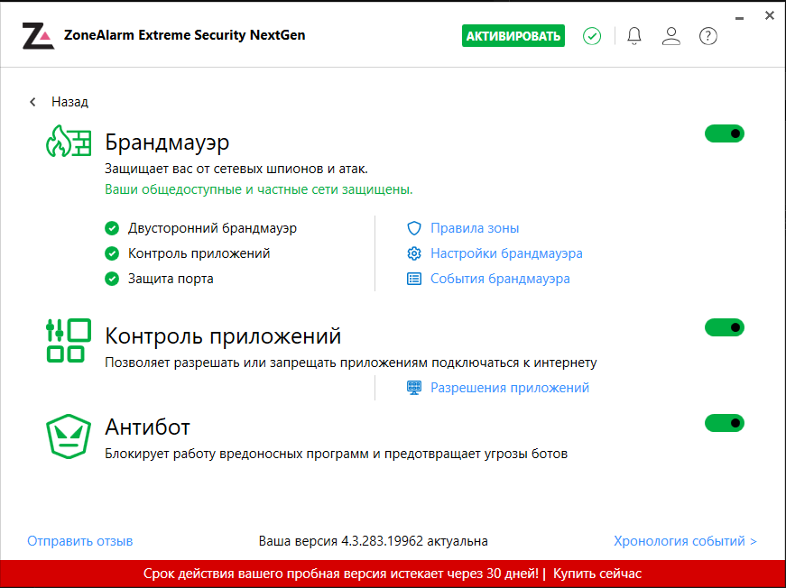Click text Двусторонний брандмауэр
786x588 pixels.
click(x=213, y=228)
